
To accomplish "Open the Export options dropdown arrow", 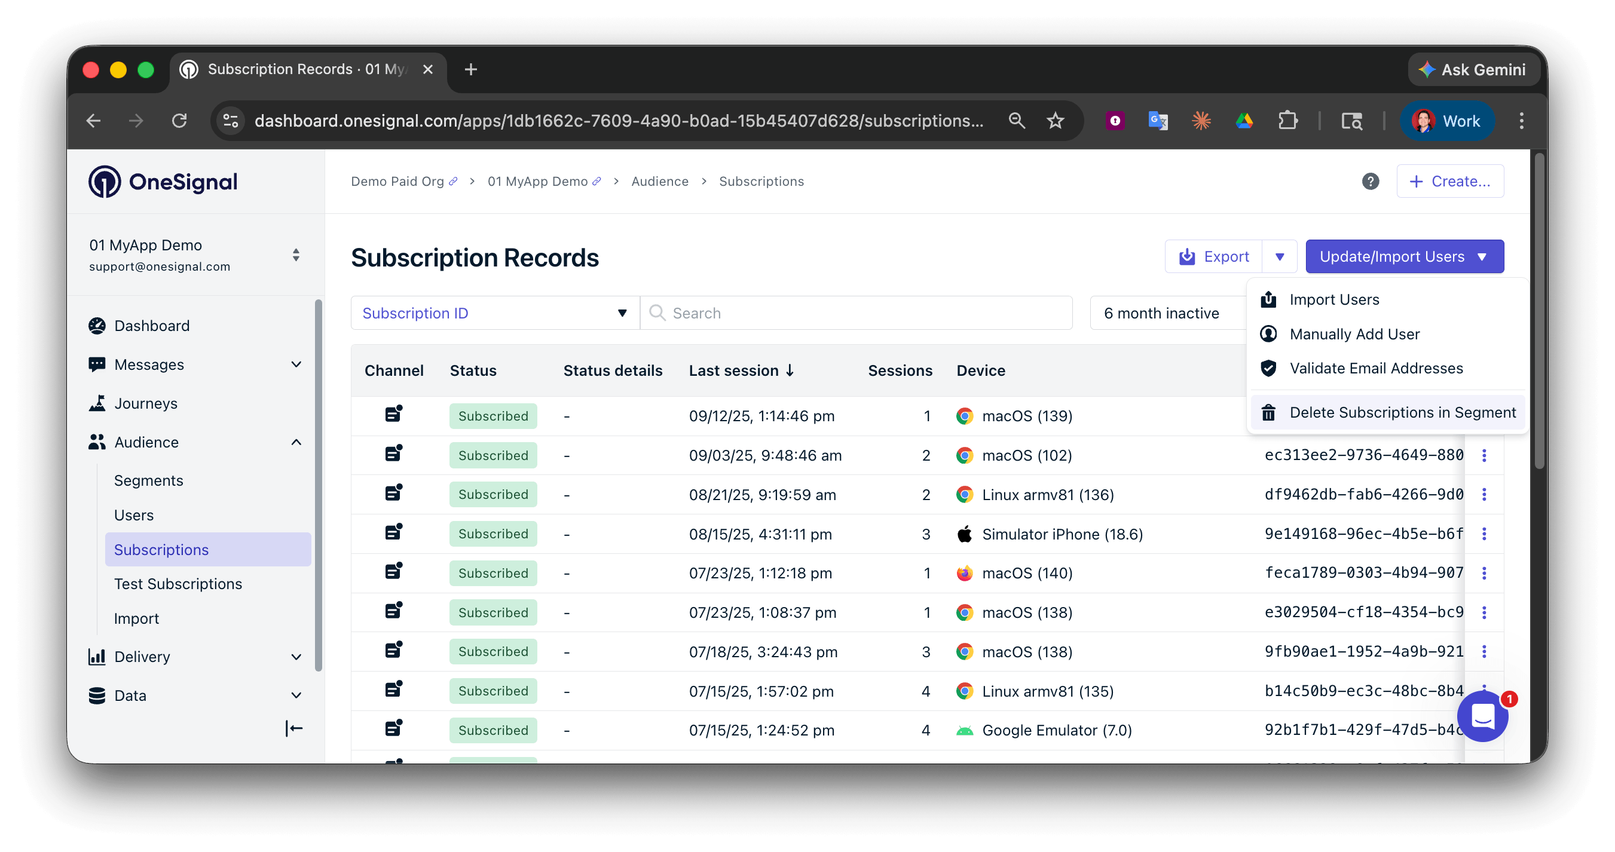I will (1280, 257).
